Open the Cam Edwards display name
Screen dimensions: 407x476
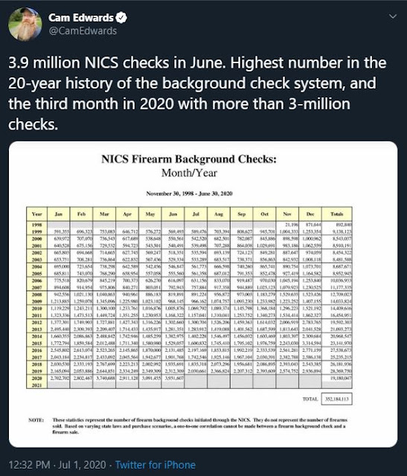(81, 18)
